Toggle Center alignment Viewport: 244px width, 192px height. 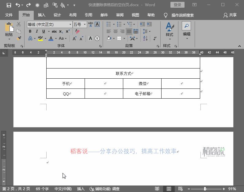click(x=116, y=31)
